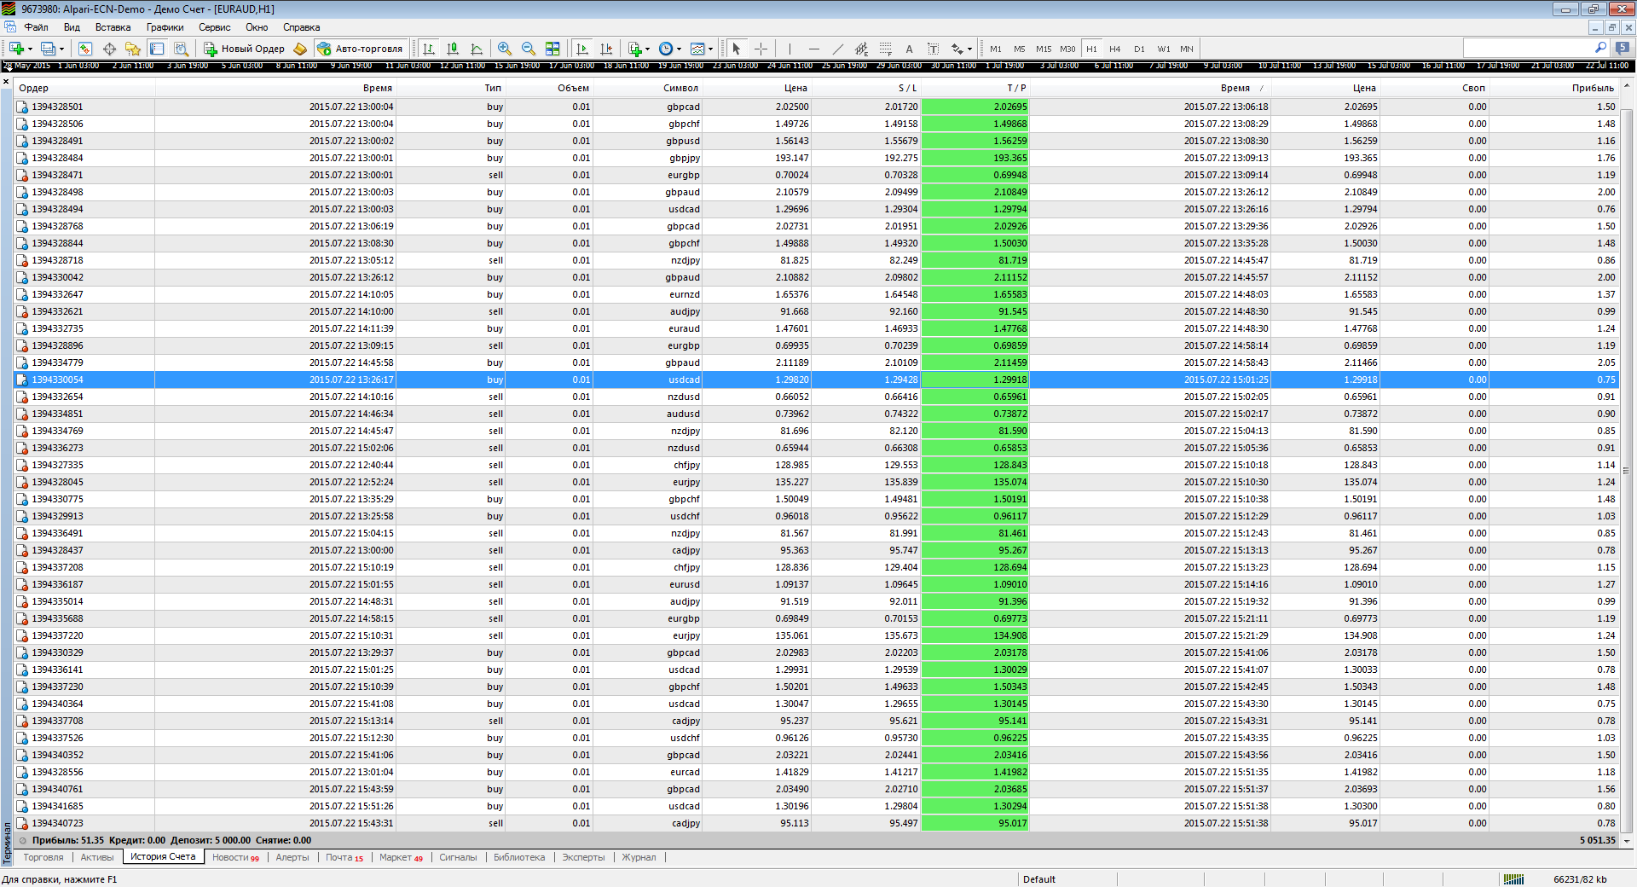Image resolution: width=1637 pixels, height=887 pixels.
Task: Expand the Templates dropdown arrow
Action: pos(711,49)
